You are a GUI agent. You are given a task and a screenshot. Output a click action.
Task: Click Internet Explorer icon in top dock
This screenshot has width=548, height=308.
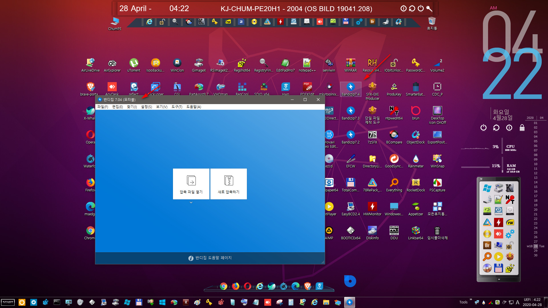(x=149, y=22)
